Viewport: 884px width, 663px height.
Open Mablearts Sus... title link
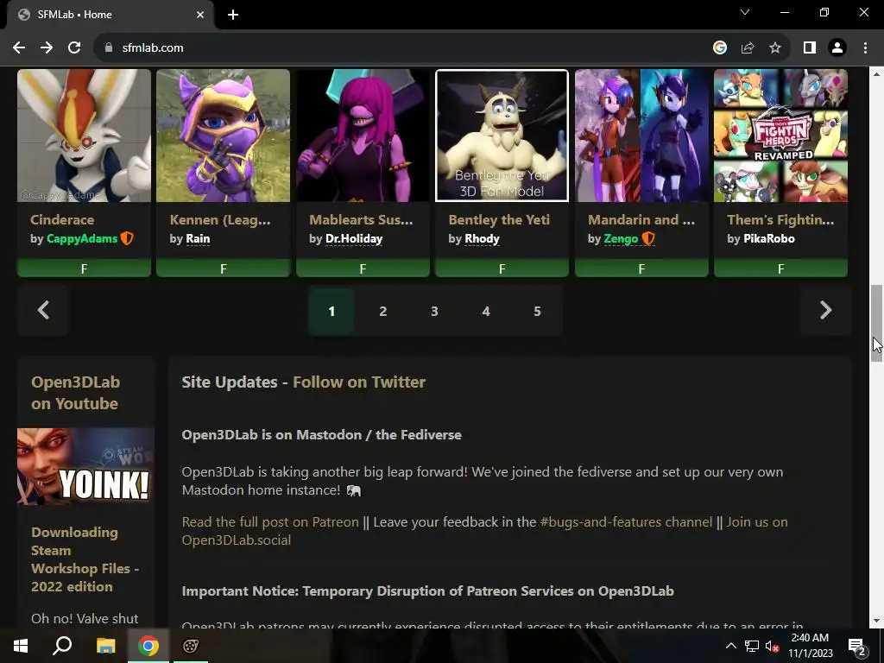pyautogui.click(x=361, y=220)
